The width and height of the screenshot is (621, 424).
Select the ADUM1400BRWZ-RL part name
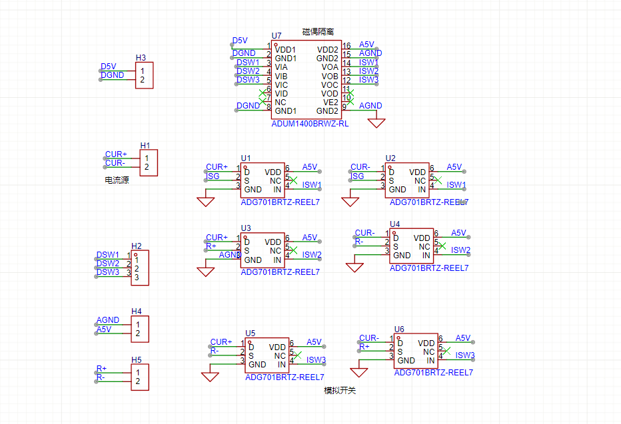310,124
